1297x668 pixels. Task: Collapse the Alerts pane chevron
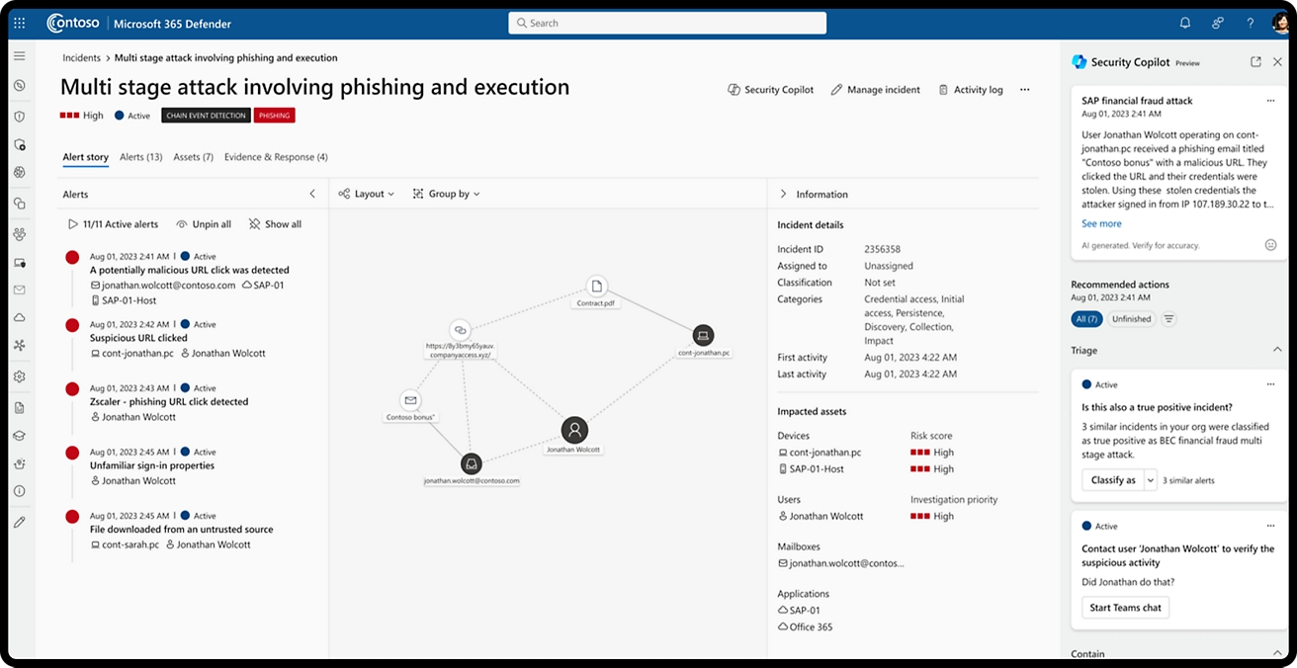[312, 194]
